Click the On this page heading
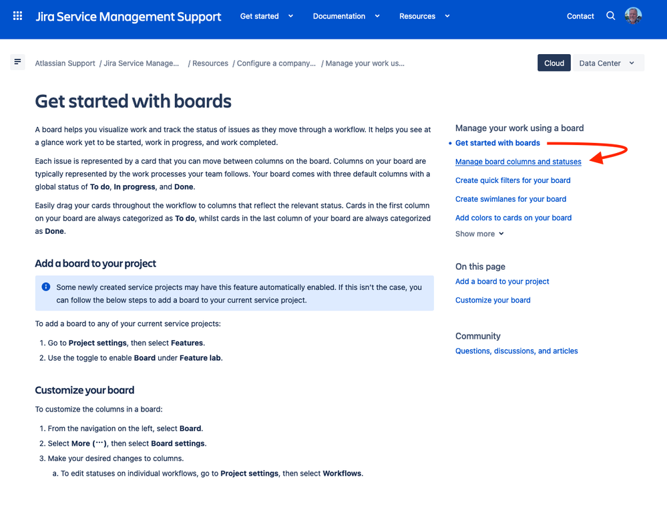The image size is (667, 505). (480, 267)
